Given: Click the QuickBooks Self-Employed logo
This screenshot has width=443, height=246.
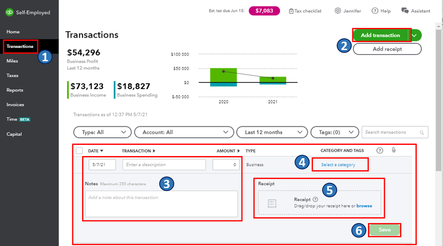Looking at the screenshot, I should 28,12.
